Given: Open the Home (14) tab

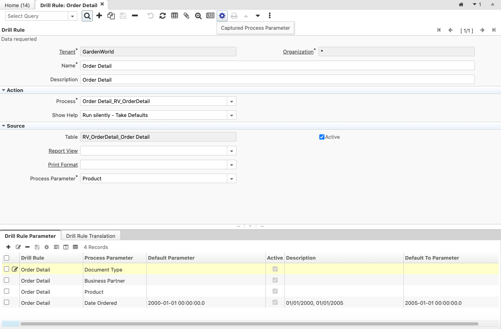Looking at the screenshot, I should click(x=17, y=5).
